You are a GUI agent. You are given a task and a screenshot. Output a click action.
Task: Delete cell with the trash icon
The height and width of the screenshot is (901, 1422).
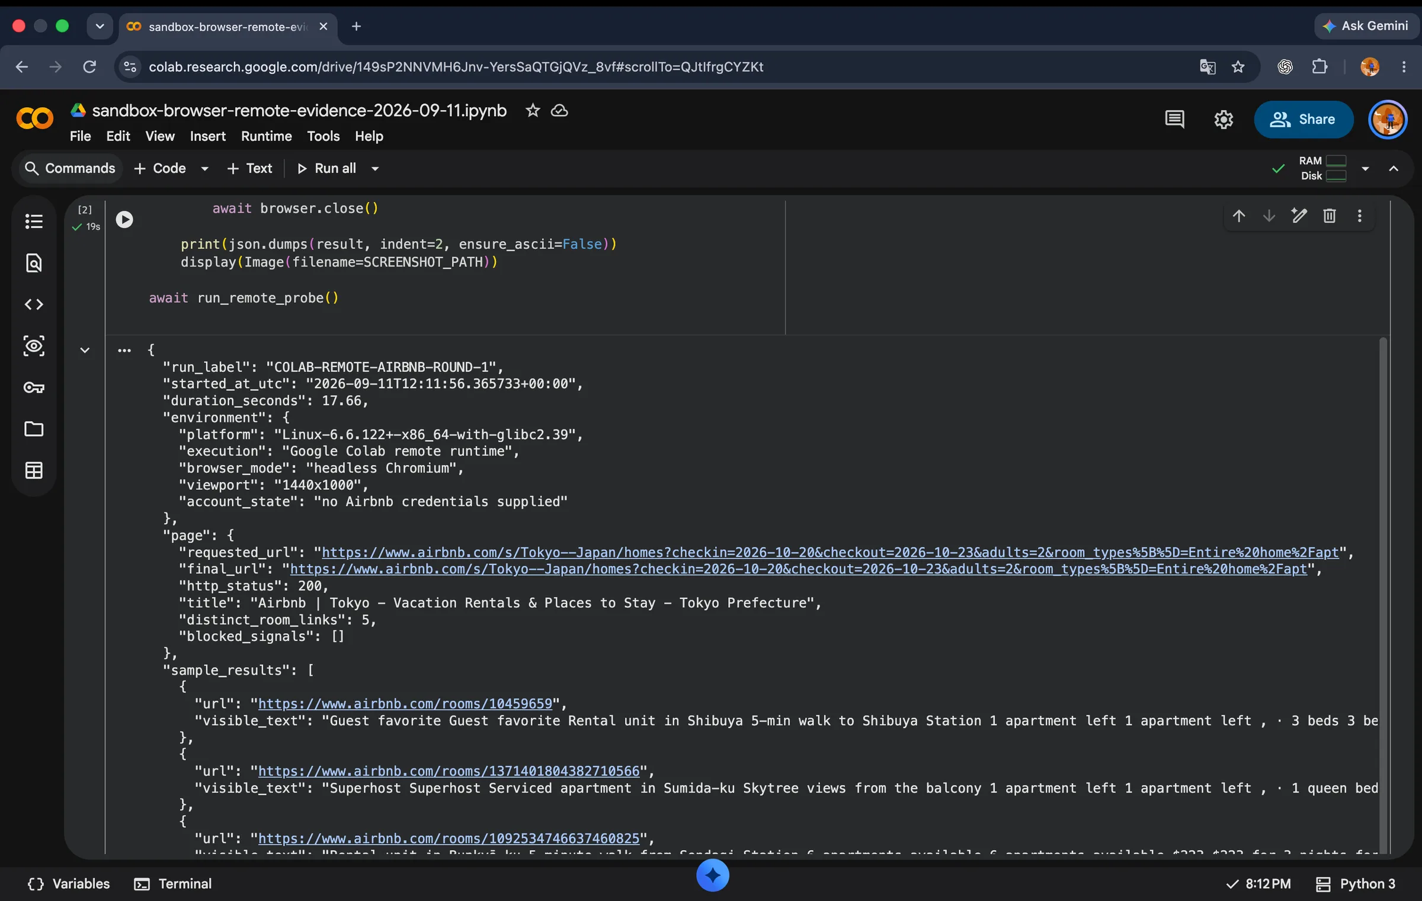[1330, 216]
